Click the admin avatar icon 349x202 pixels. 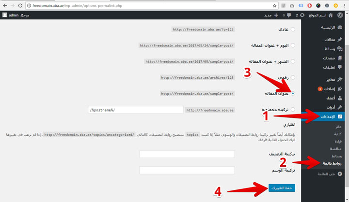5,15
